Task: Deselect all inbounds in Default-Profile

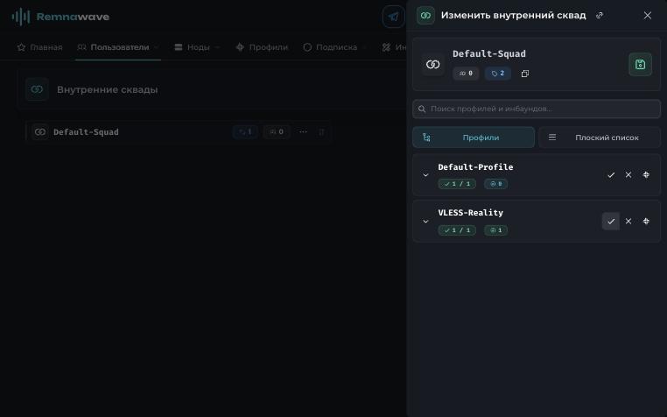Action: tap(628, 175)
